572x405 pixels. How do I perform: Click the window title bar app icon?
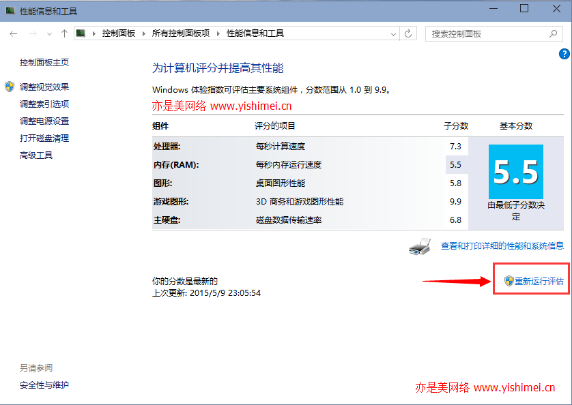click(x=10, y=11)
